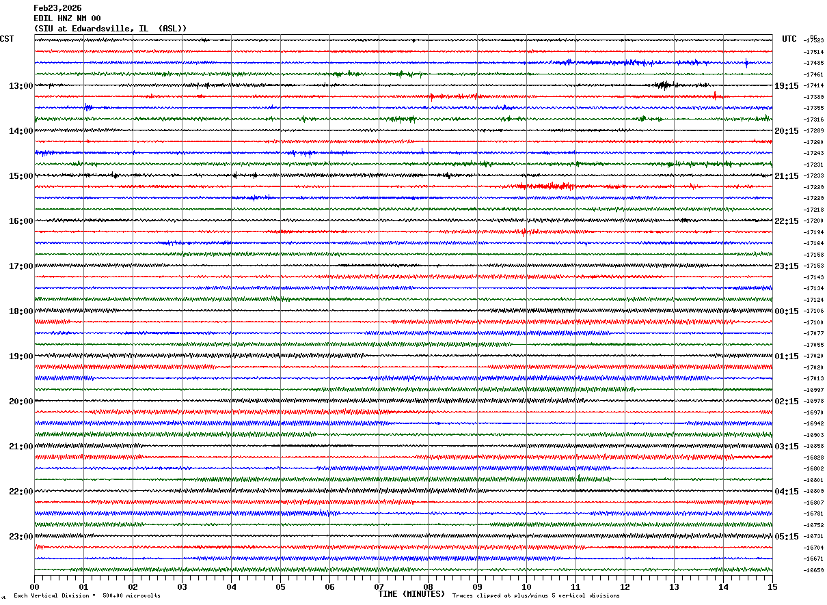The image size is (827, 605).
Task: Click minute tick label 09 on time axis
Action: click(477, 586)
